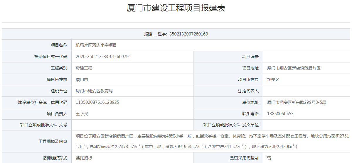
Task: Click the 法定代表人 label
Action: [x=248, y=91]
